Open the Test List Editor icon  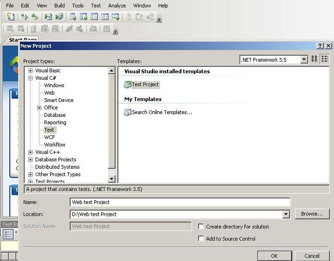83,17
